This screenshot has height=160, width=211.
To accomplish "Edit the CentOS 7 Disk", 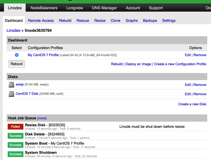I will 188,94.
